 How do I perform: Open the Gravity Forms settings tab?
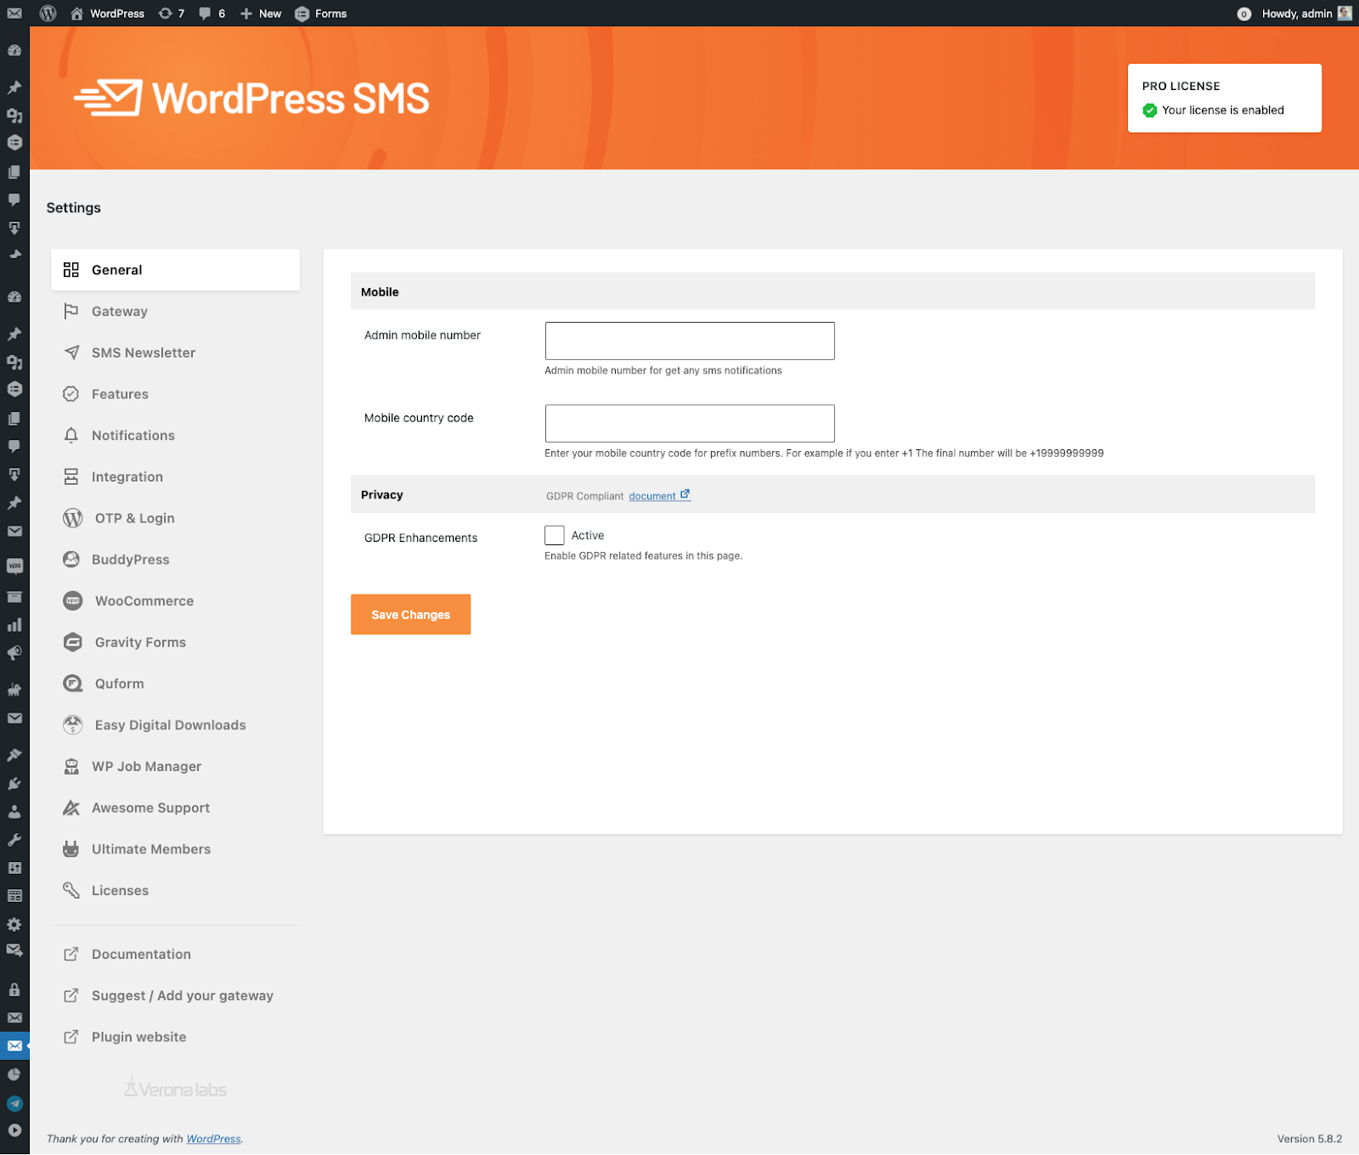(175, 642)
